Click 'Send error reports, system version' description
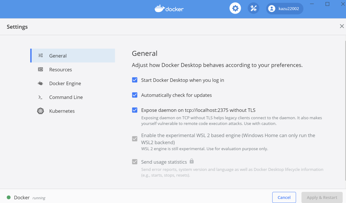Image resolution: width=346 pixels, height=203 pixels. pos(232,172)
